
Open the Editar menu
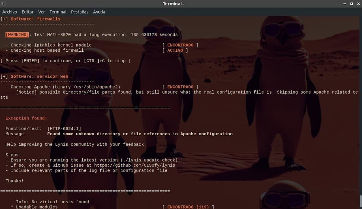[x=27, y=12]
